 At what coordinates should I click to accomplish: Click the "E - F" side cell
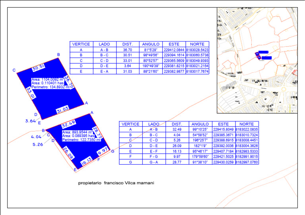154,151
